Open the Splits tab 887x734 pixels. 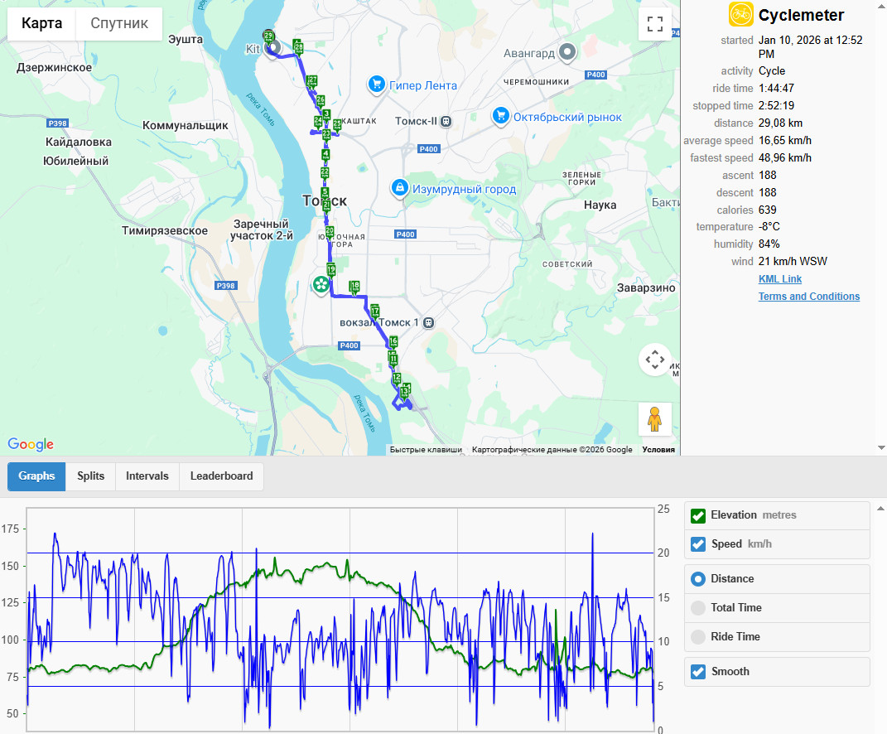coord(90,476)
